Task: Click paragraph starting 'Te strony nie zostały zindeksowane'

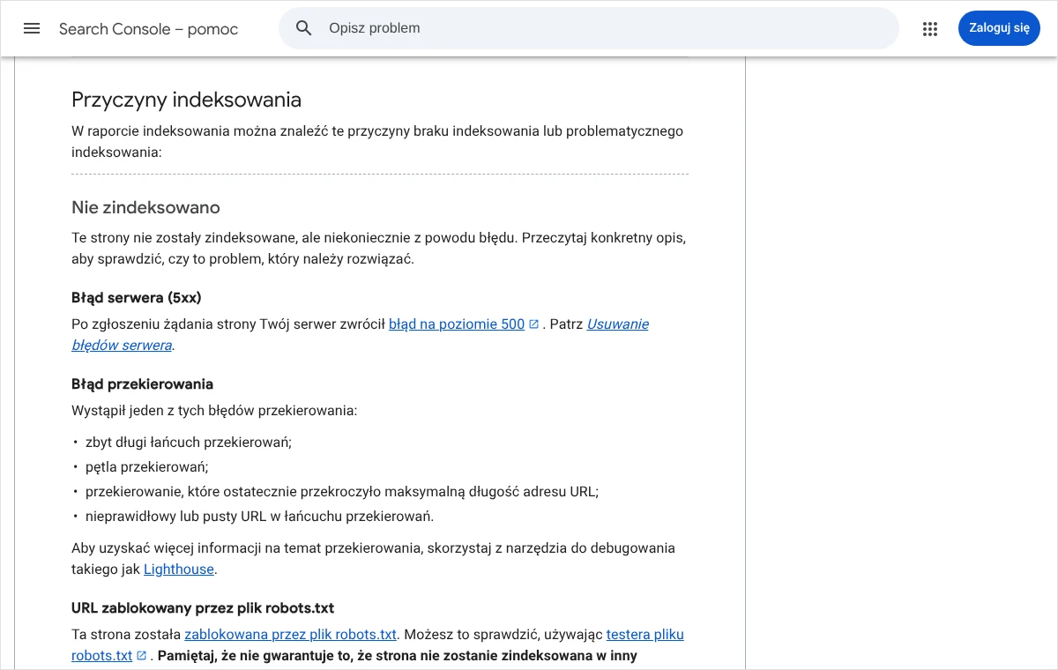Action: tap(379, 249)
